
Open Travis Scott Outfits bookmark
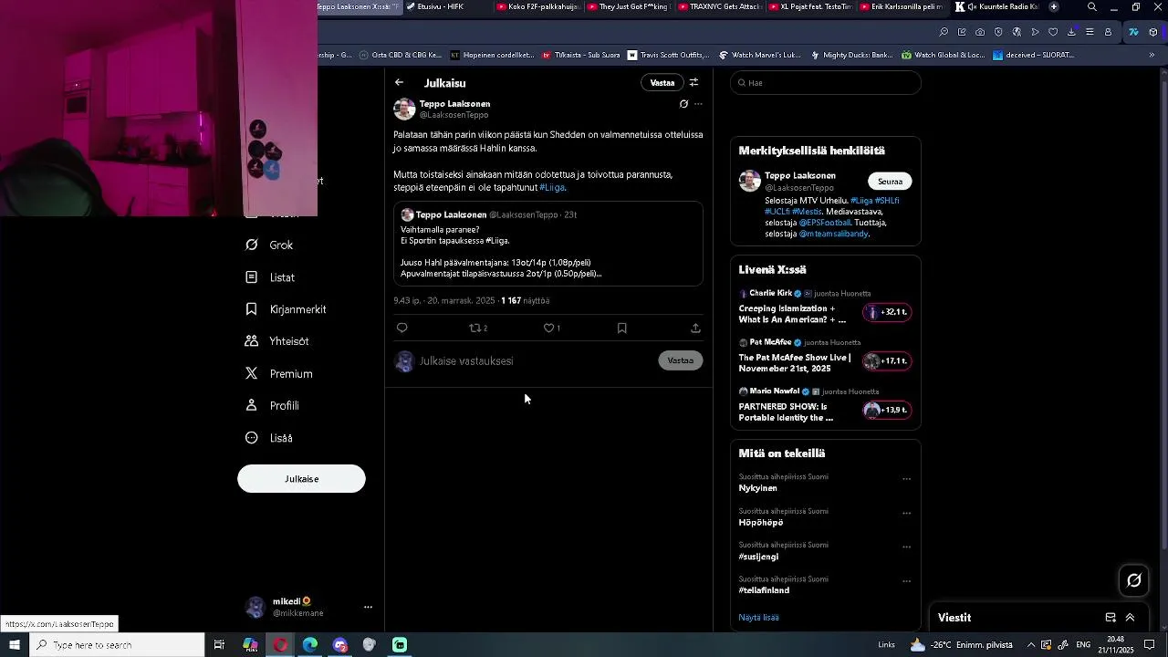[668, 55]
